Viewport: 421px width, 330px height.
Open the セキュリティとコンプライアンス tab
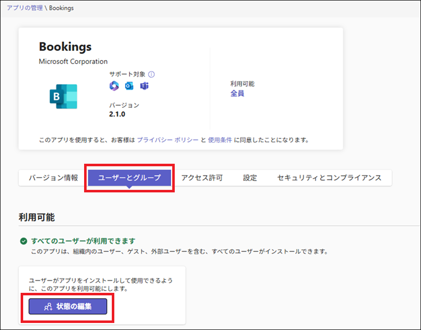329,178
